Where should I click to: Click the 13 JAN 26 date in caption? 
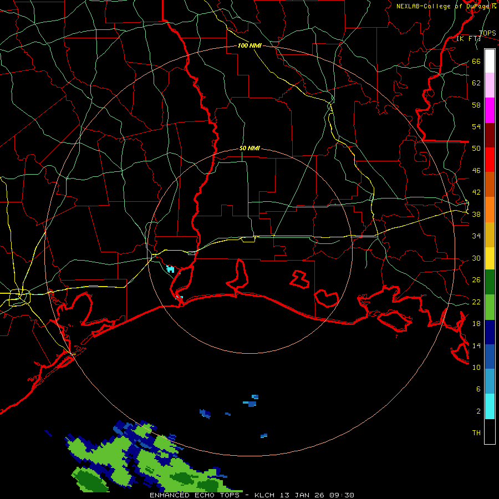point(303,495)
